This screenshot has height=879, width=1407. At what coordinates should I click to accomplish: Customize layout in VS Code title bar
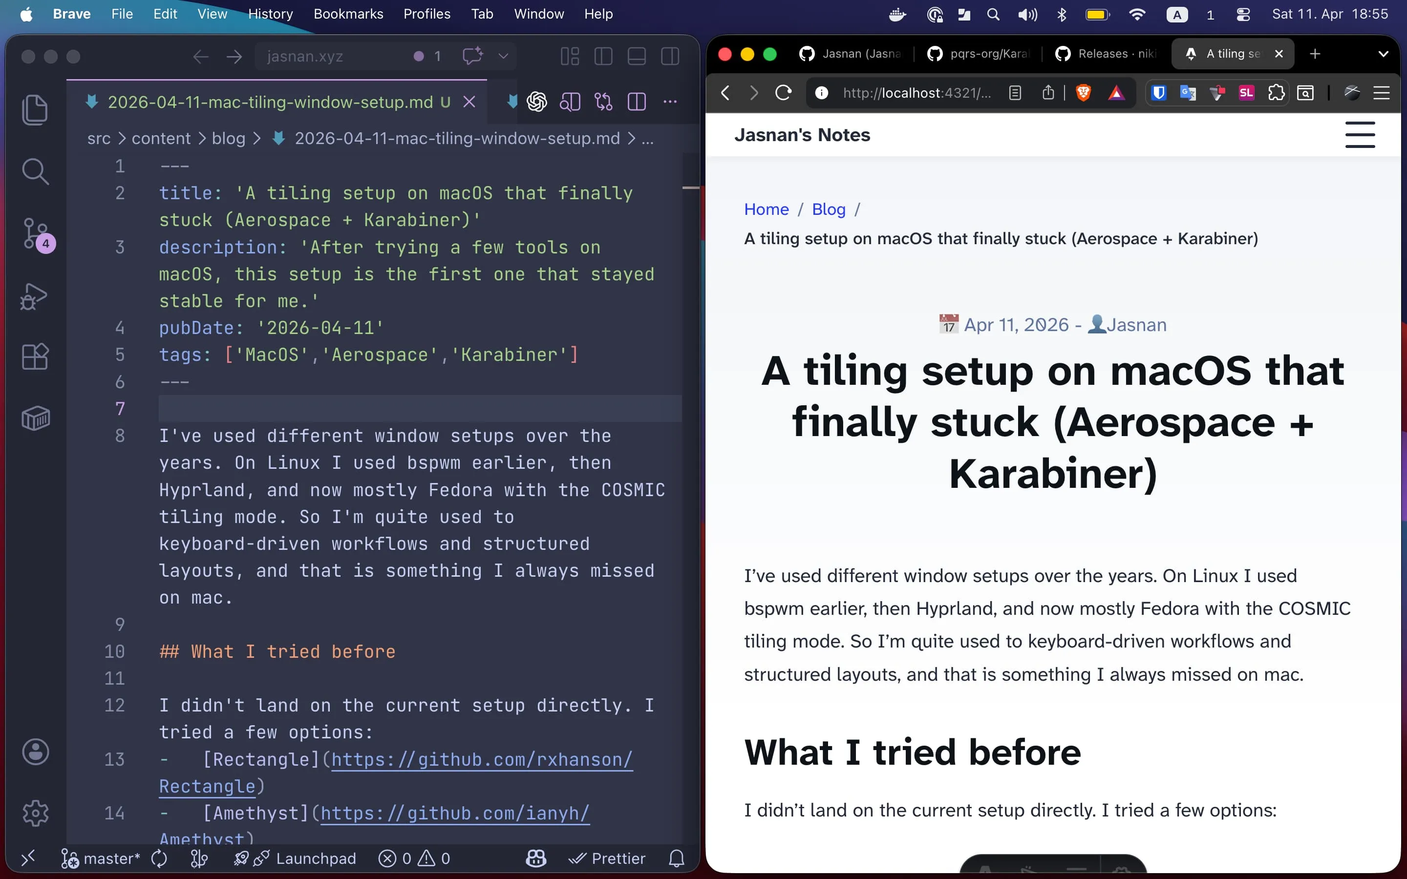[570, 56]
